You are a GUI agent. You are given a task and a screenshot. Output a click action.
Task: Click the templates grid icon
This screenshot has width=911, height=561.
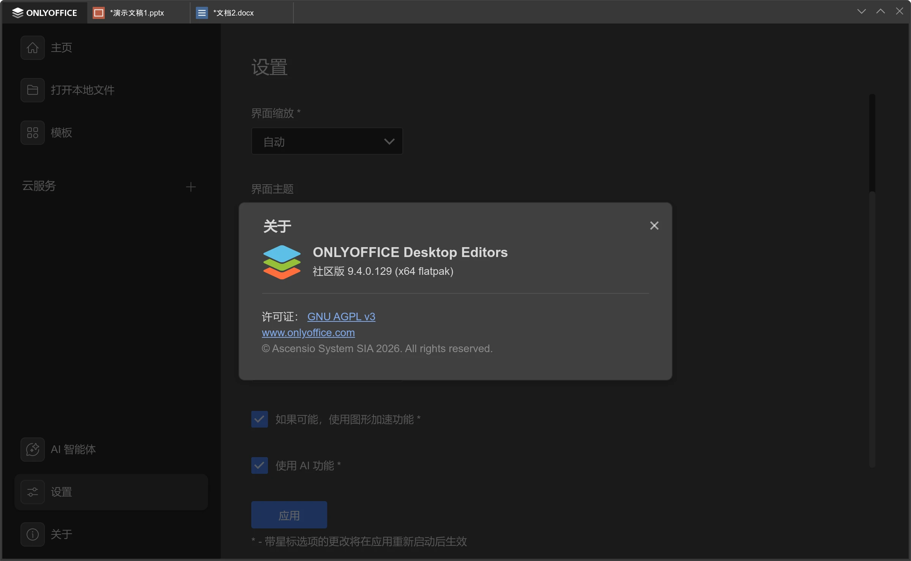(x=33, y=133)
